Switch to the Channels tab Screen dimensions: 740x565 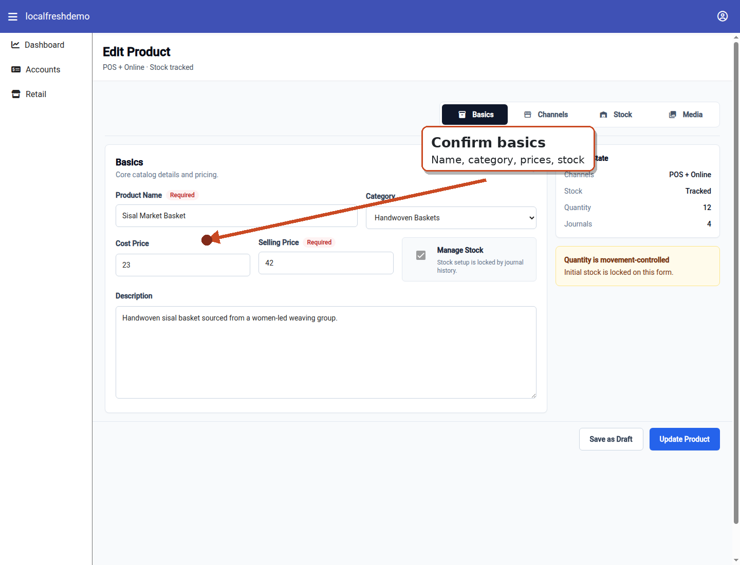[546, 115]
